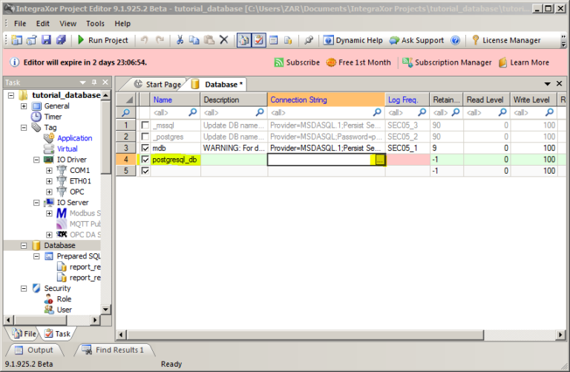Image resolution: width=570 pixels, height=372 pixels.
Task: Click the ellipsis button in Connection String cell
Action: (x=380, y=160)
